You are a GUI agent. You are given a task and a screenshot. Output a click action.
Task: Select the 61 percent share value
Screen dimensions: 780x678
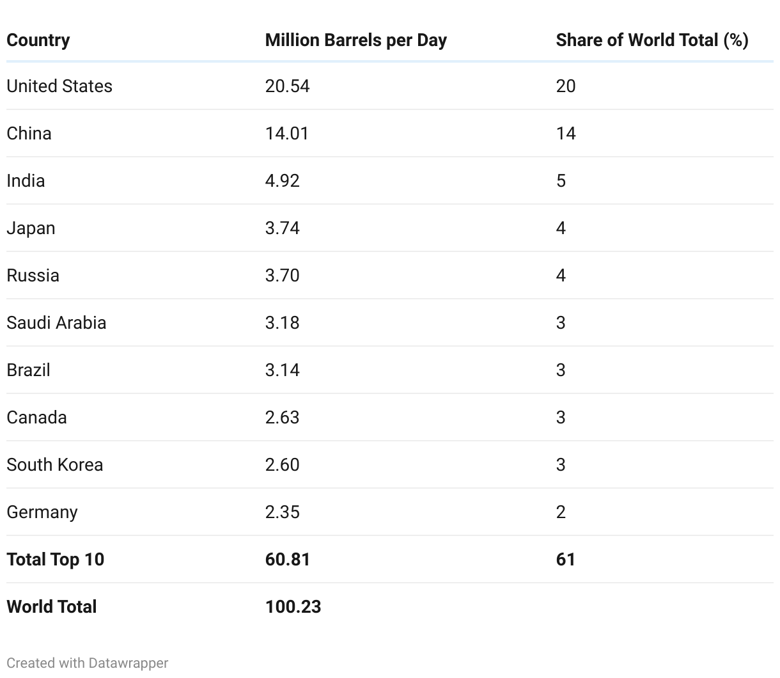pyautogui.click(x=565, y=559)
